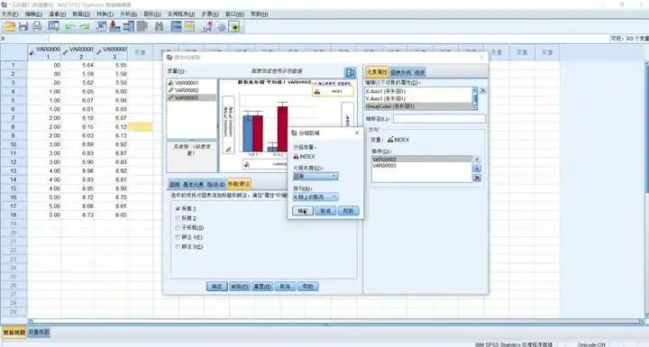Click the Open data file folder icon
649x347 pixels.
[x=10, y=27]
